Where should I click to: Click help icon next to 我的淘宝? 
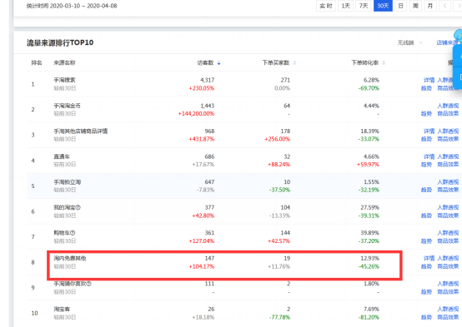coord(78,208)
